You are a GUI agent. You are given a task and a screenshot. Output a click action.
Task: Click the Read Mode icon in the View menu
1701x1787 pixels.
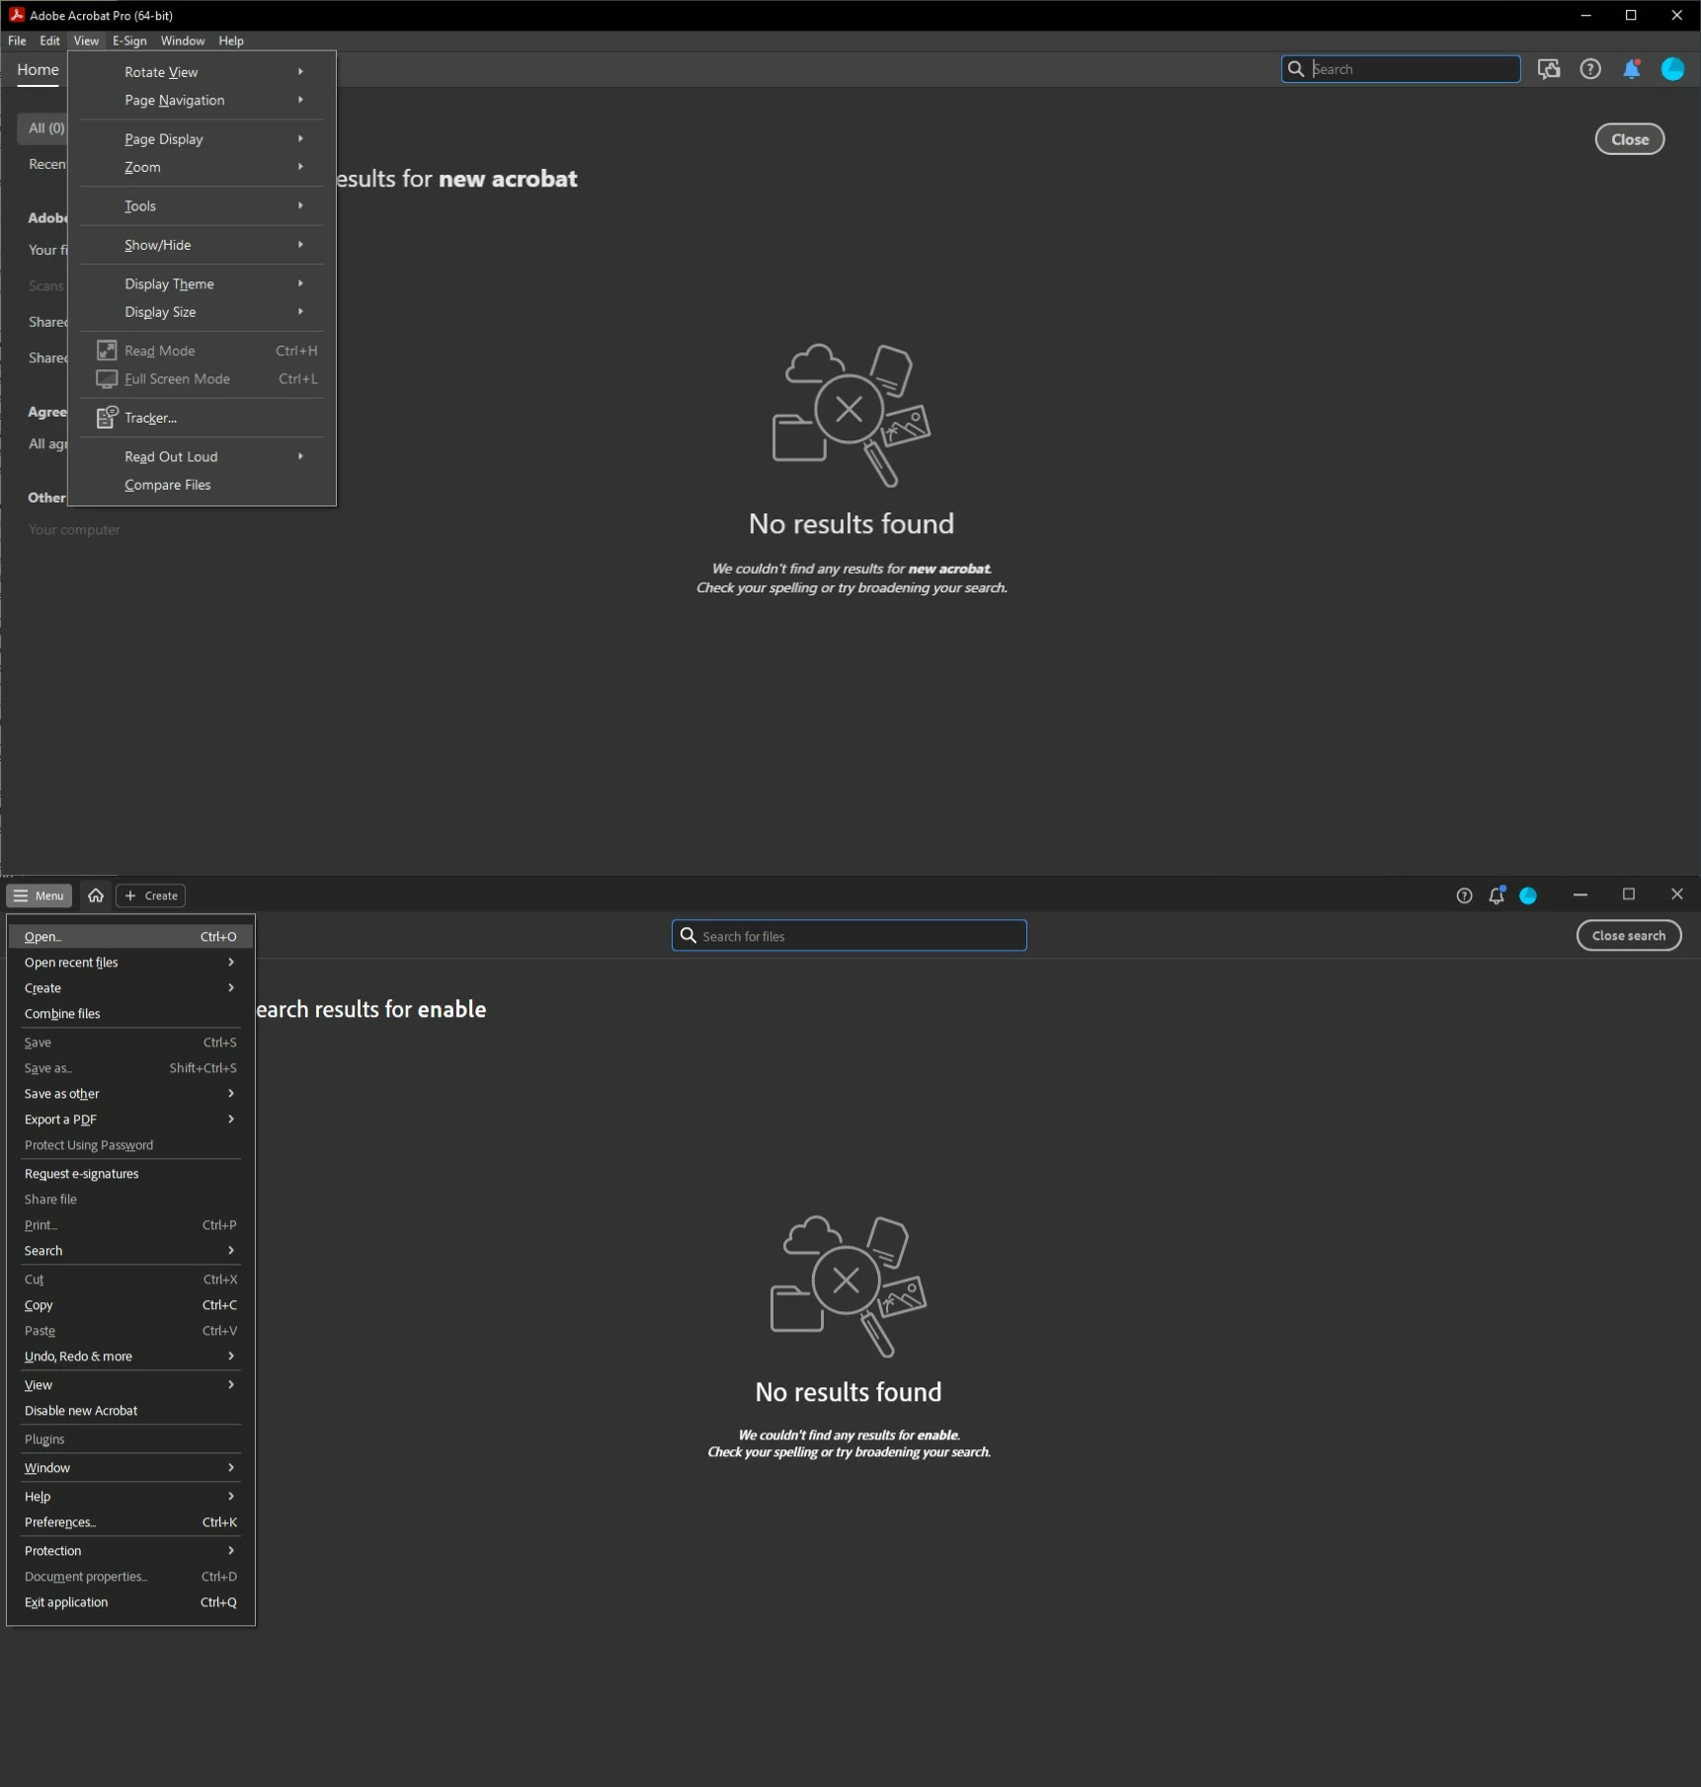click(x=107, y=350)
